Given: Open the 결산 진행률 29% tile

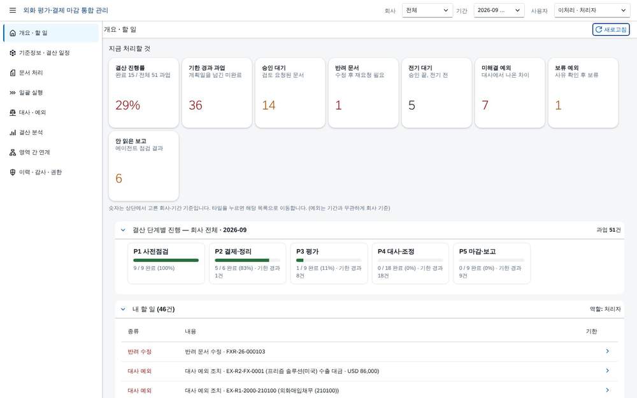Looking at the screenshot, I should (144, 92).
